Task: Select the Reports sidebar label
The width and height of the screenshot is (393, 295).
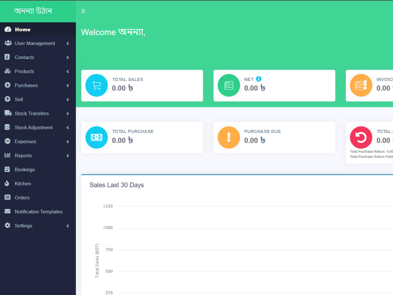Action: 23,156
